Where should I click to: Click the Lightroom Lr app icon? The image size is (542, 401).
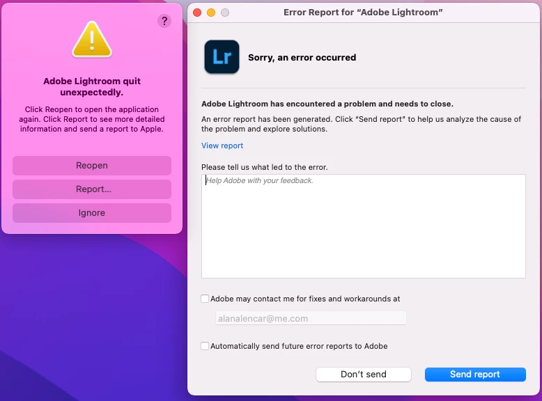[x=222, y=57]
